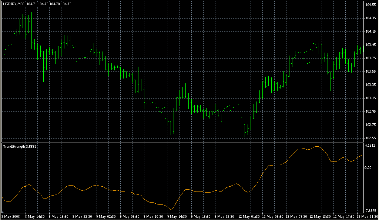
Task: Click the 9 May 14:30 time label
Action: point(177,217)
